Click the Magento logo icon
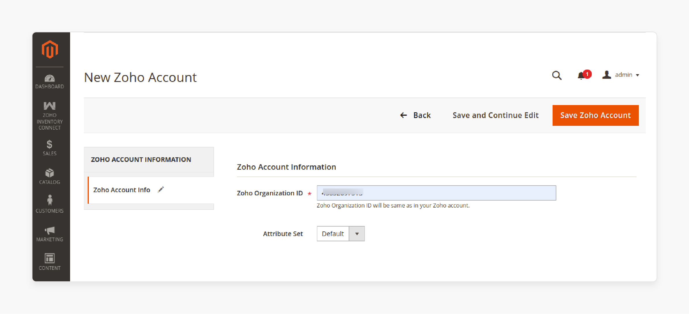This screenshot has height=314, width=689. pyautogui.click(x=50, y=49)
